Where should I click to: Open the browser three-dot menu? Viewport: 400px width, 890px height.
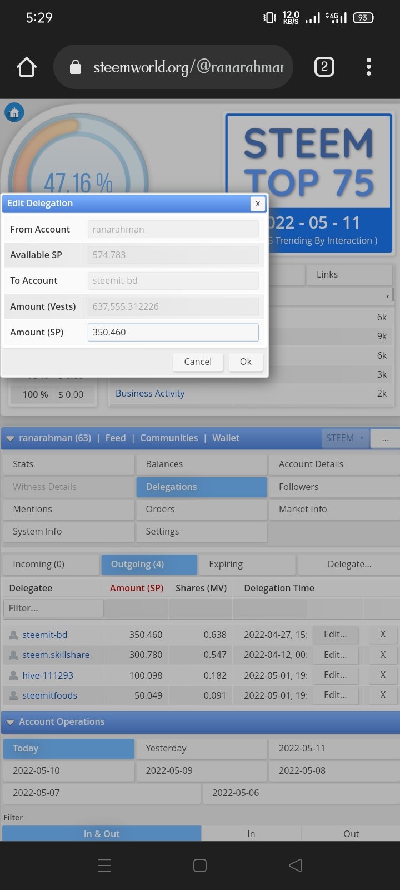tap(369, 67)
